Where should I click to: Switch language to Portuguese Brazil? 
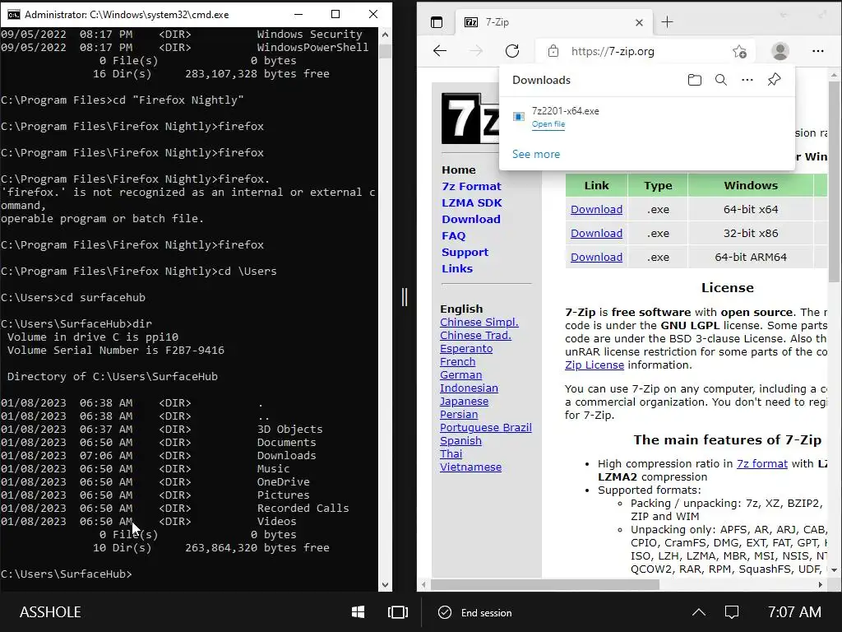(485, 428)
